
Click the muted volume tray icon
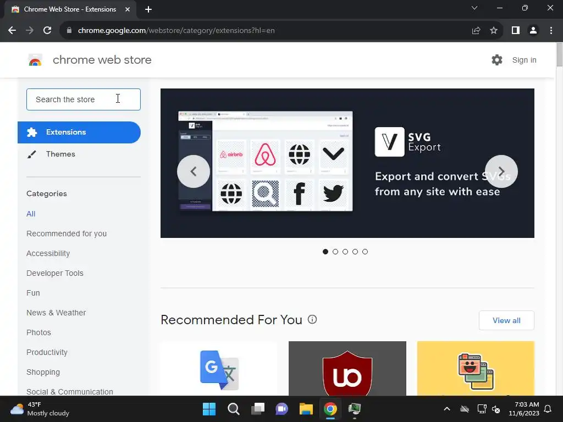[496, 409]
